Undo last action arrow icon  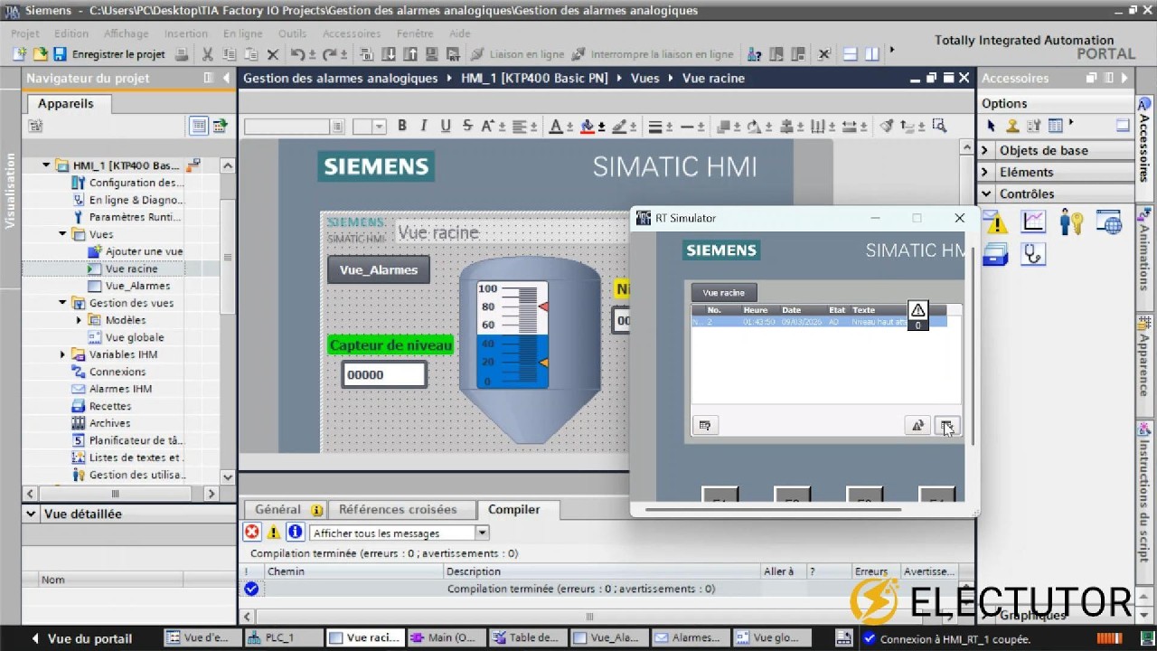tap(297, 54)
